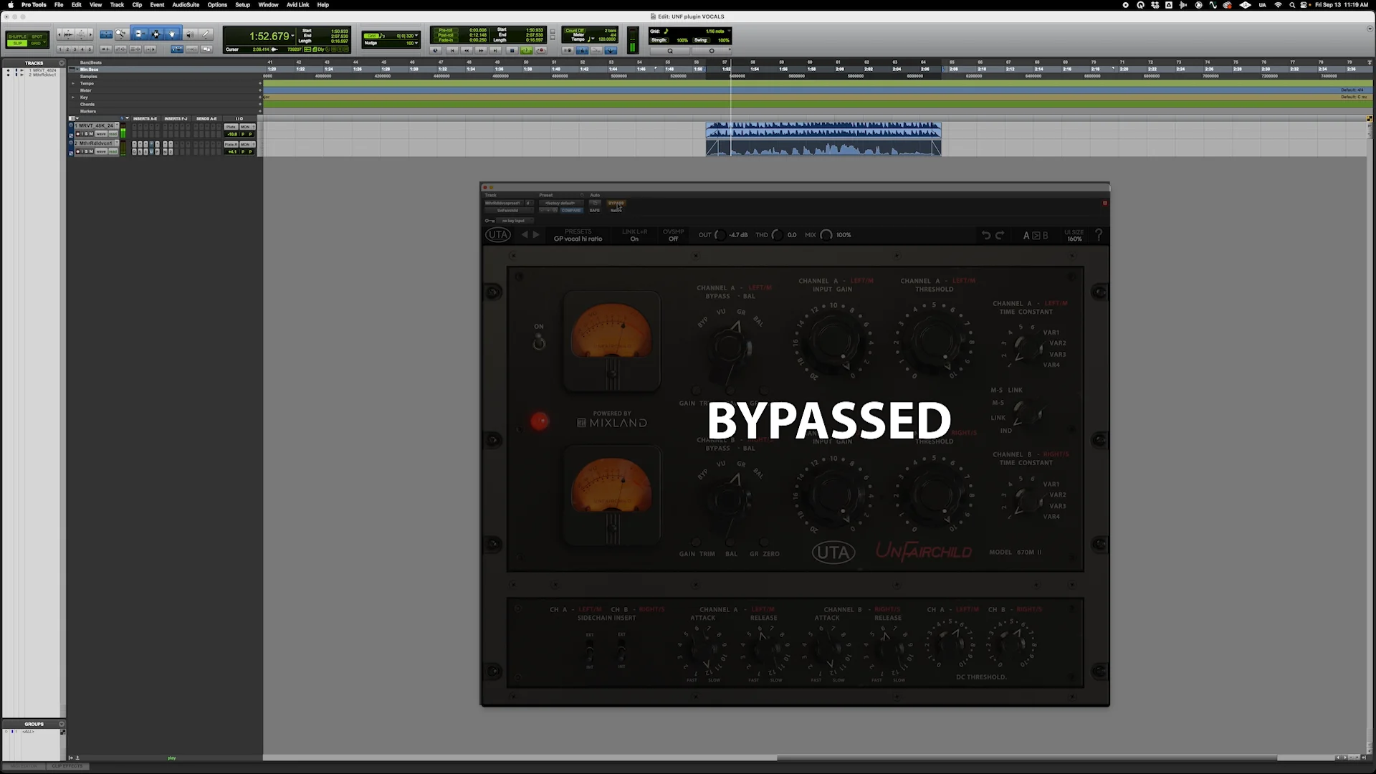Click the transport Stop button
The height and width of the screenshot is (774, 1376).
[x=512, y=50]
